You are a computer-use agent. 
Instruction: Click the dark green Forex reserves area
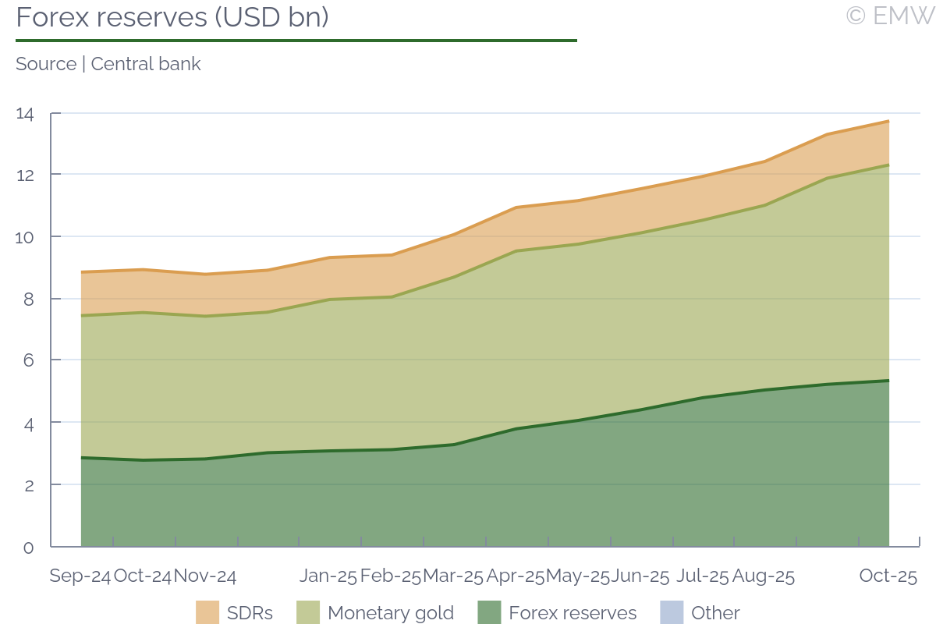[468, 491]
